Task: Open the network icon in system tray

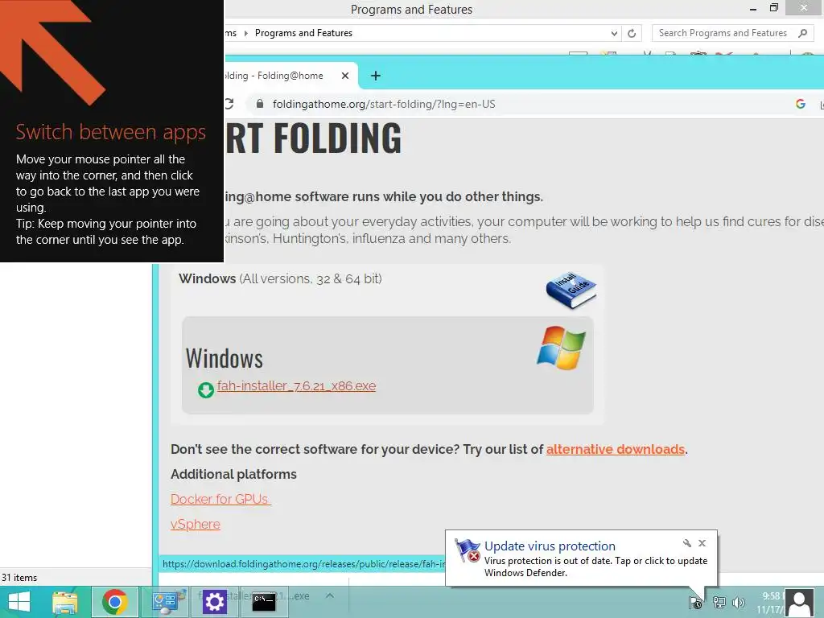Action: click(719, 603)
